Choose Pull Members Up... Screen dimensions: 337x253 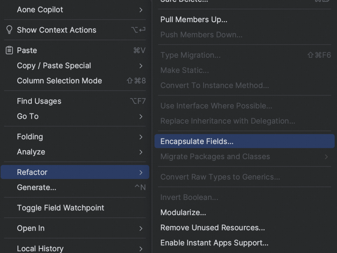(x=245, y=20)
